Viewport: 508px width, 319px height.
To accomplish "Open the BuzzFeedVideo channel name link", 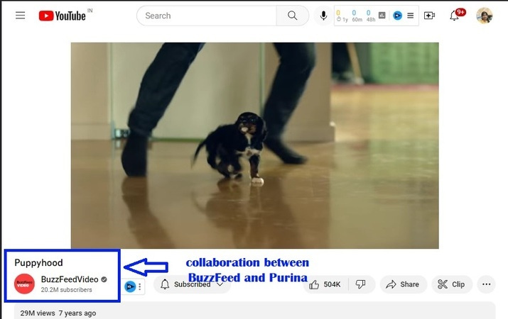I will 70,279.
